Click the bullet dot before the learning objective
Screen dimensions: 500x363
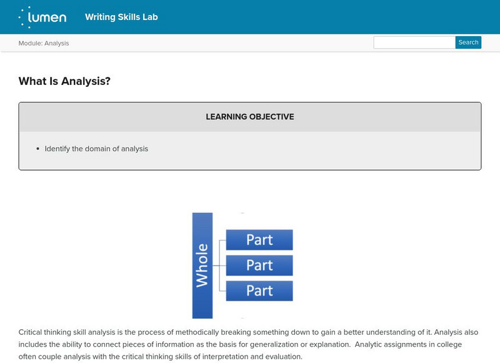pos(38,149)
